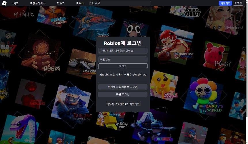Open the 차트 menu item

(x=16, y=3)
